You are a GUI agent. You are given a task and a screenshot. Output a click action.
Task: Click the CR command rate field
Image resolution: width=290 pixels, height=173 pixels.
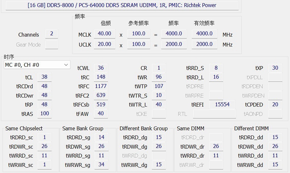[x=158, y=68]
